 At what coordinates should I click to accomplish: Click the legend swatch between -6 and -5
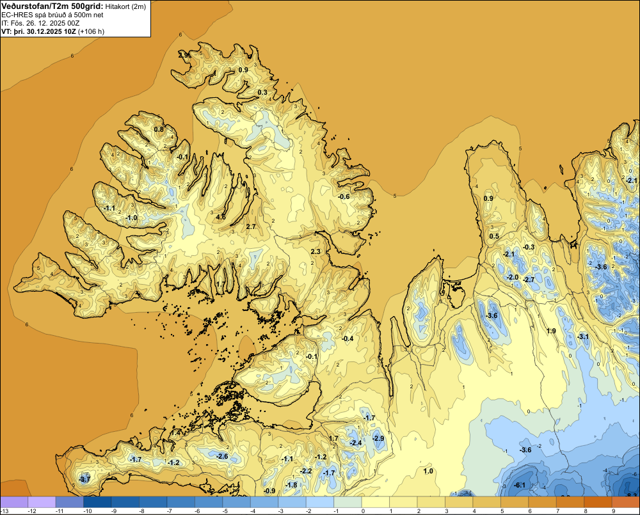[209, 502]
